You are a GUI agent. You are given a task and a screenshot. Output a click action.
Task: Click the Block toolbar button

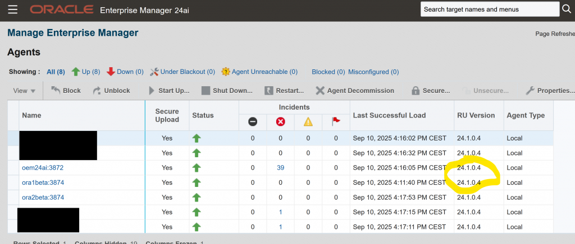[x=66, y=91]
